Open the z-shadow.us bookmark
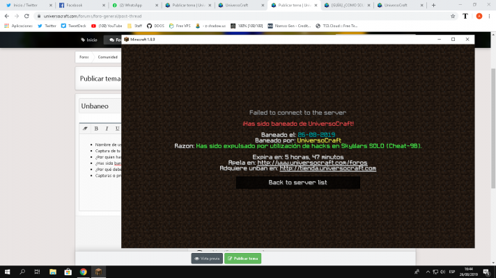 coord(210,26)
